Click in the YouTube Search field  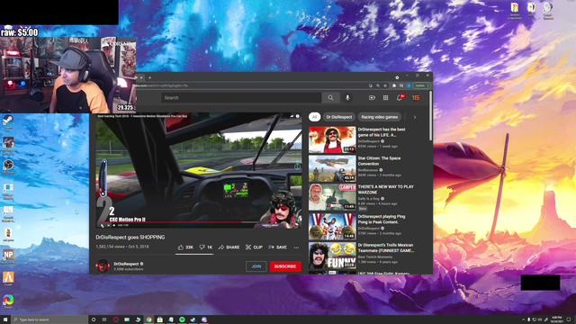click(x=241, y=98)
